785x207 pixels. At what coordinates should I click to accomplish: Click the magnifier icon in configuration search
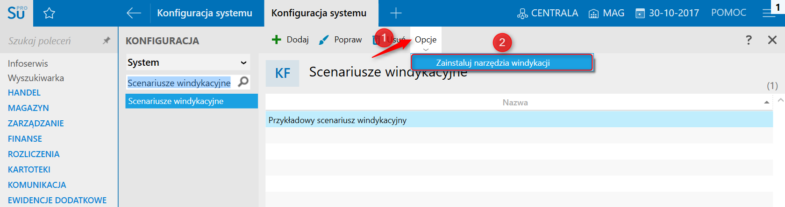(x=243, y=82)
